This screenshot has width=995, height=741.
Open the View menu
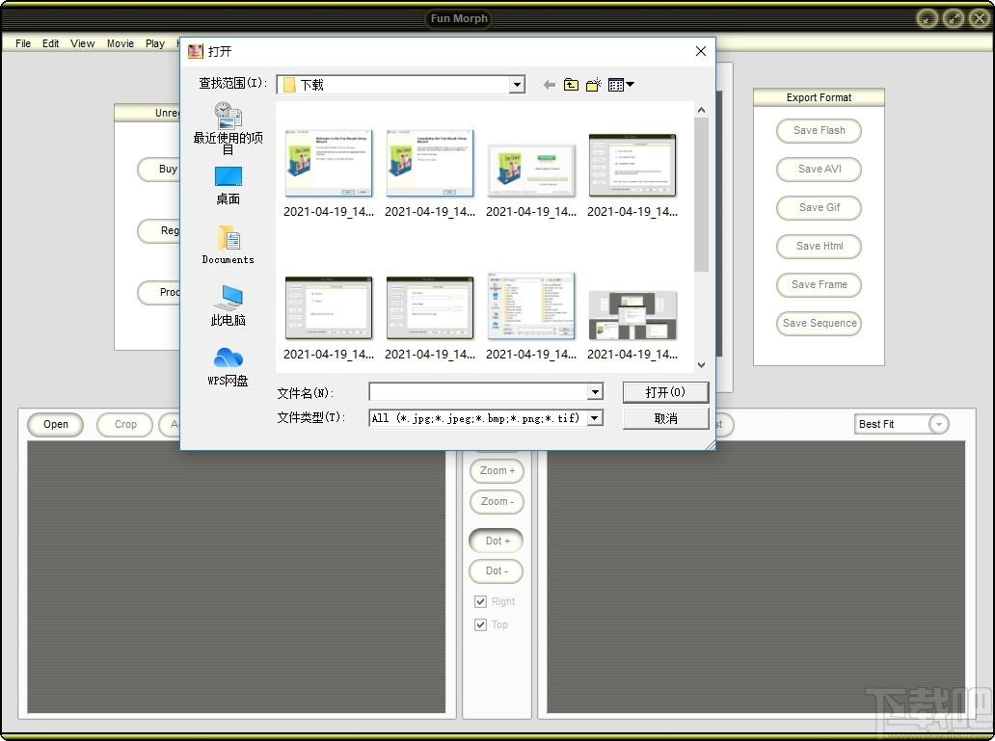pos(83,43)
